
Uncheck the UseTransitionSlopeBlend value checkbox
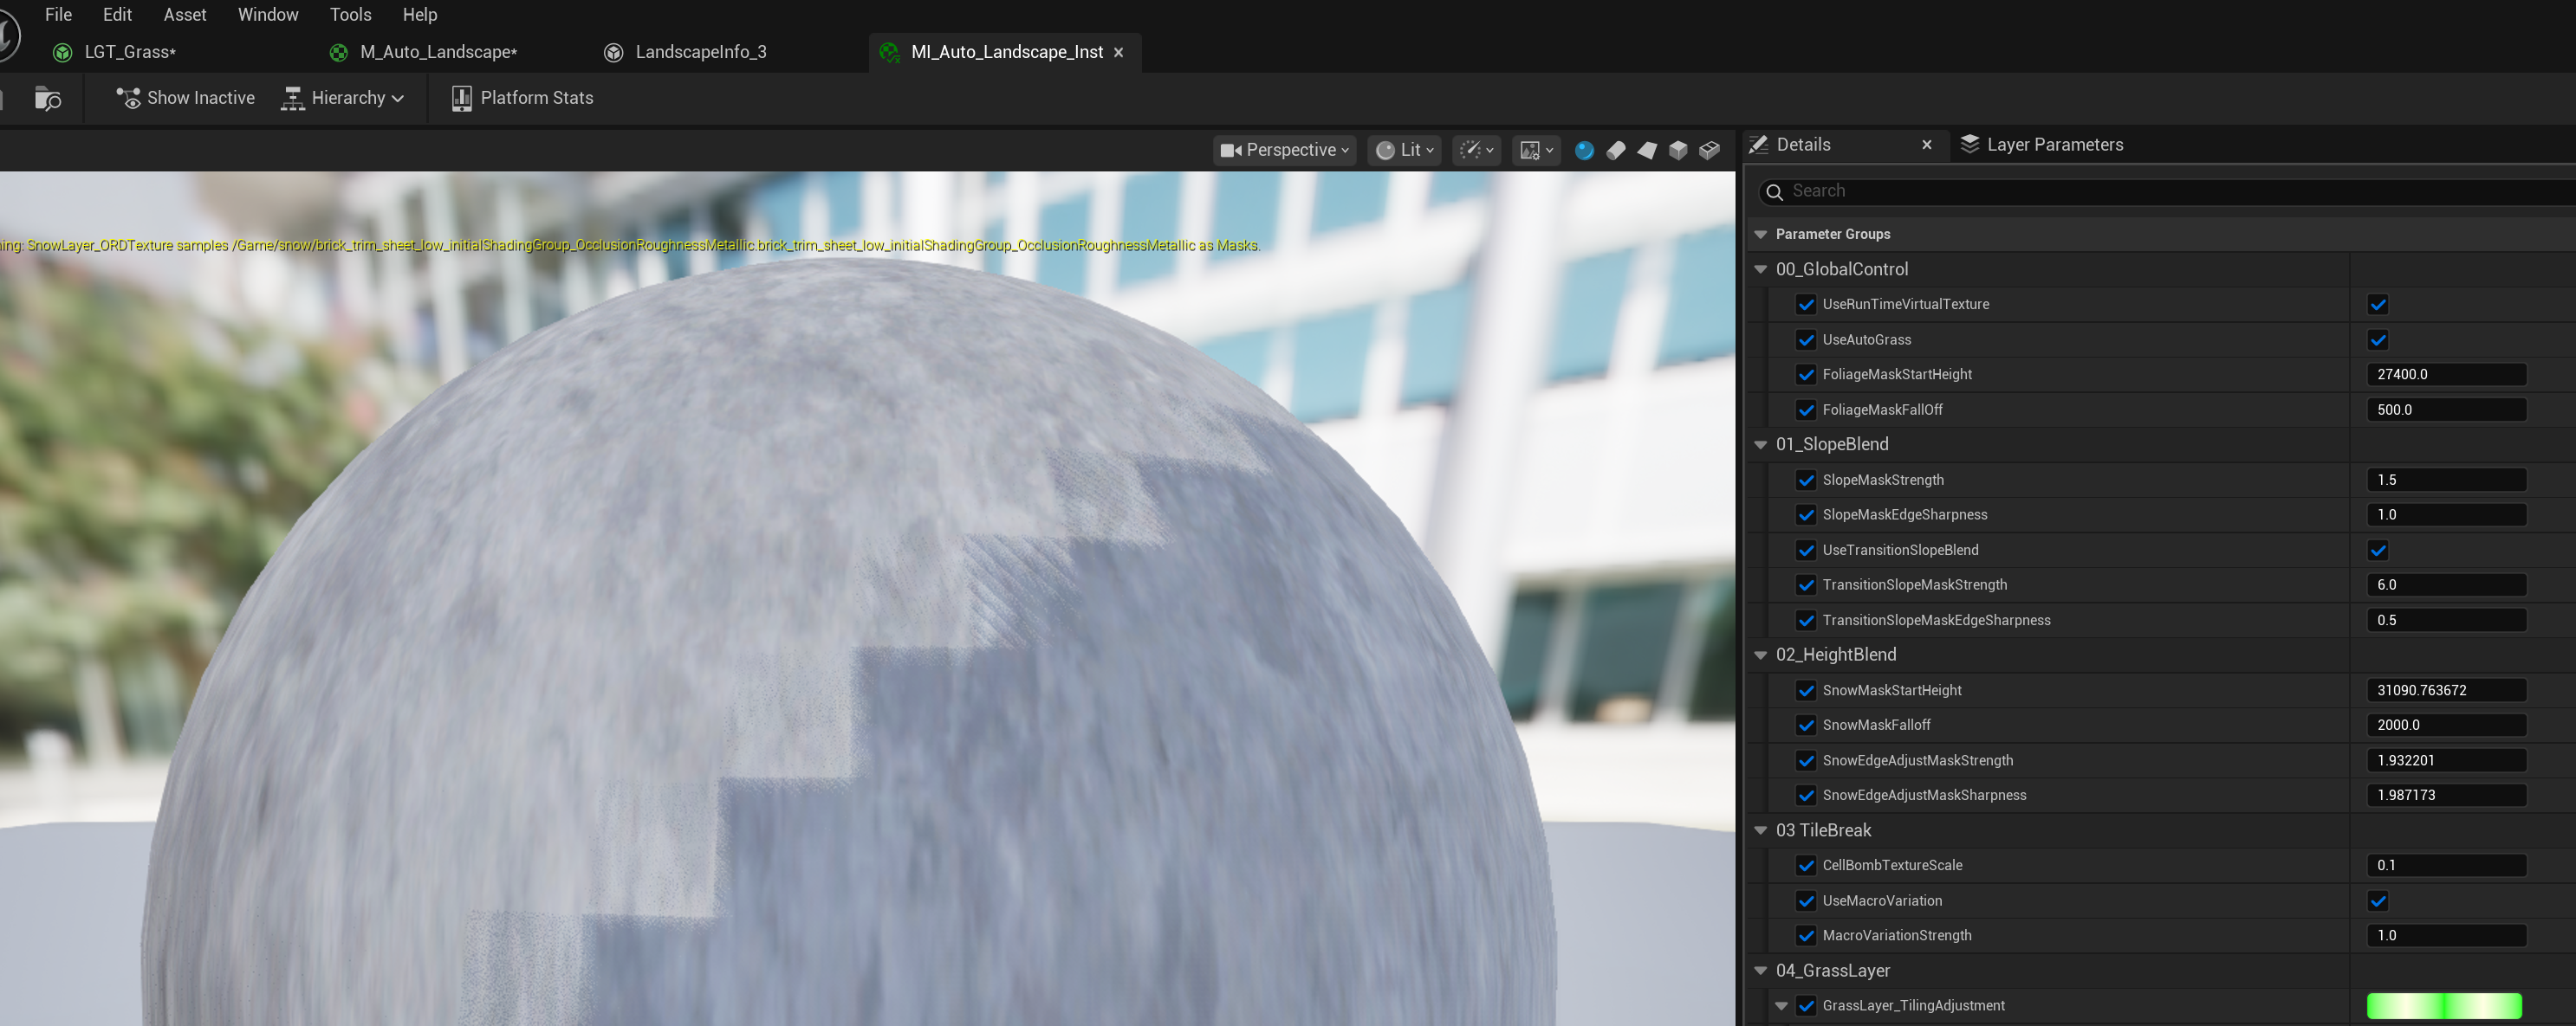click(2378, 551)
